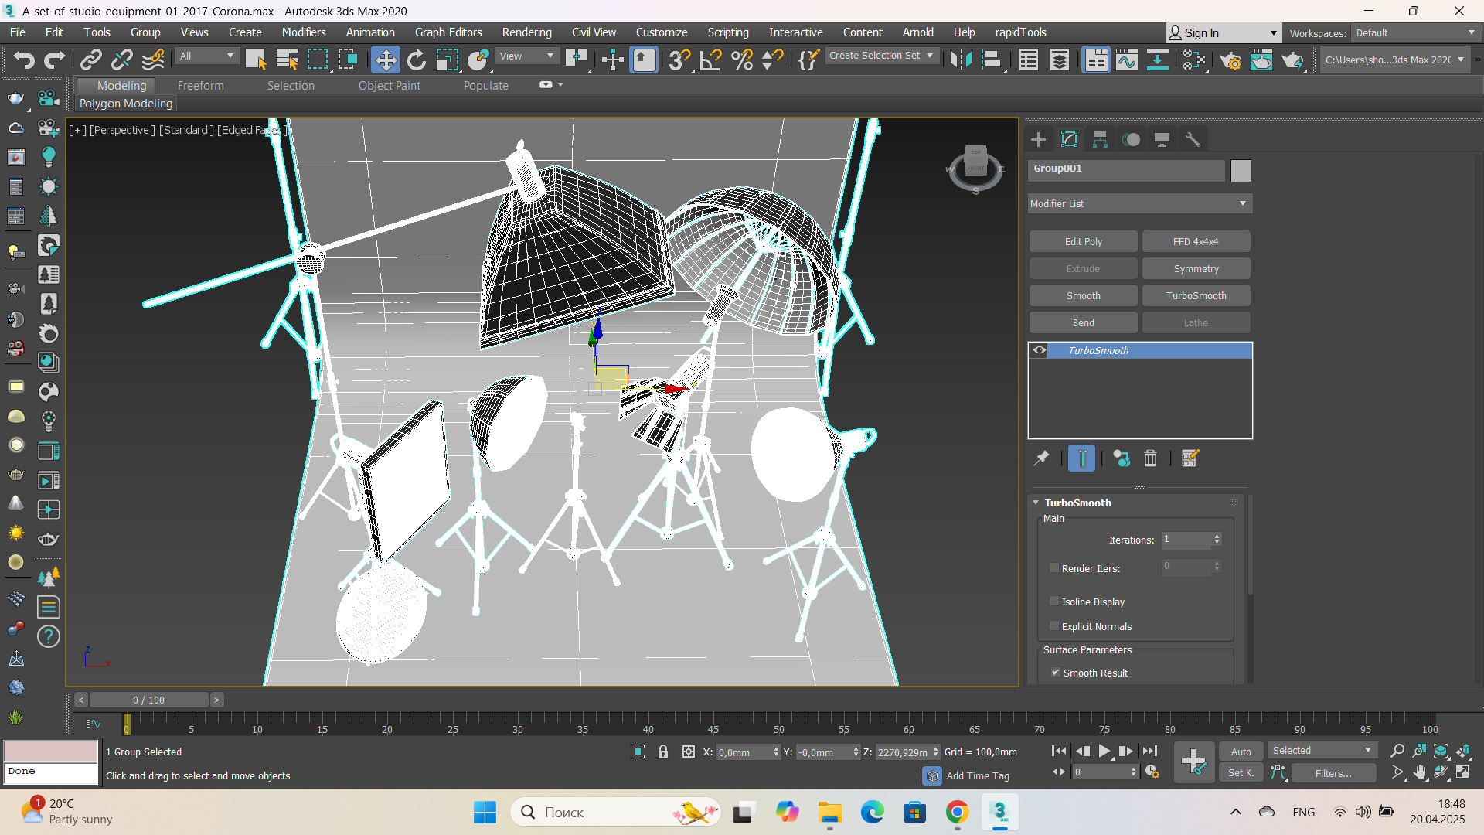This screenshot has width=1484, height=835.
Task: Activate the Select and Move tool
Action: coord(385,60)
